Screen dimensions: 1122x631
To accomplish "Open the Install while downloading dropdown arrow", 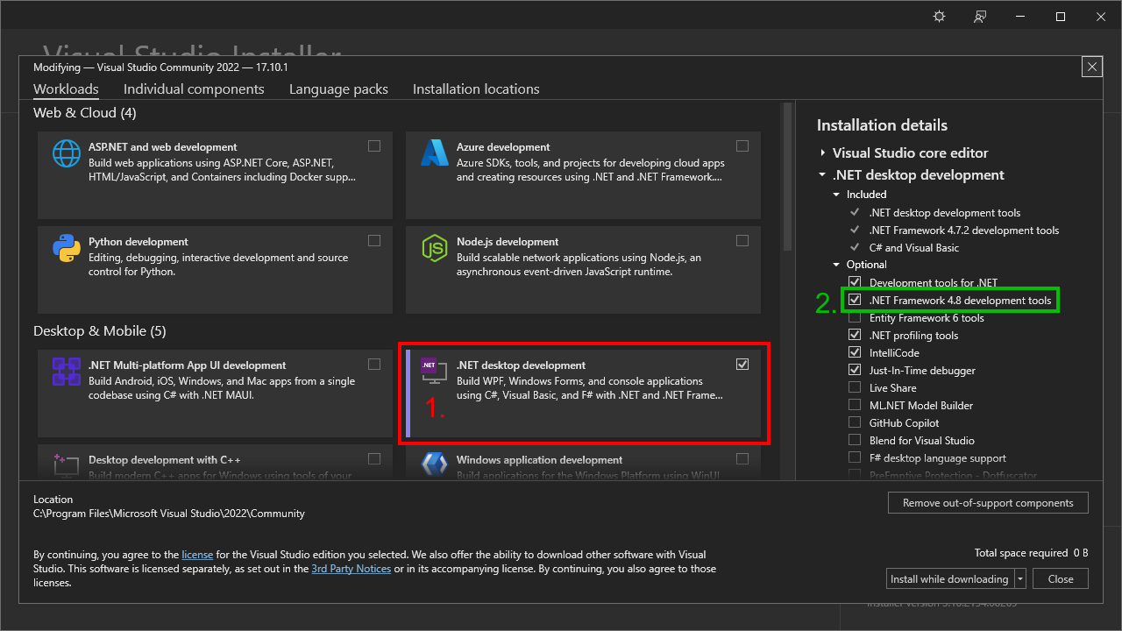I will pos(1020,578).
